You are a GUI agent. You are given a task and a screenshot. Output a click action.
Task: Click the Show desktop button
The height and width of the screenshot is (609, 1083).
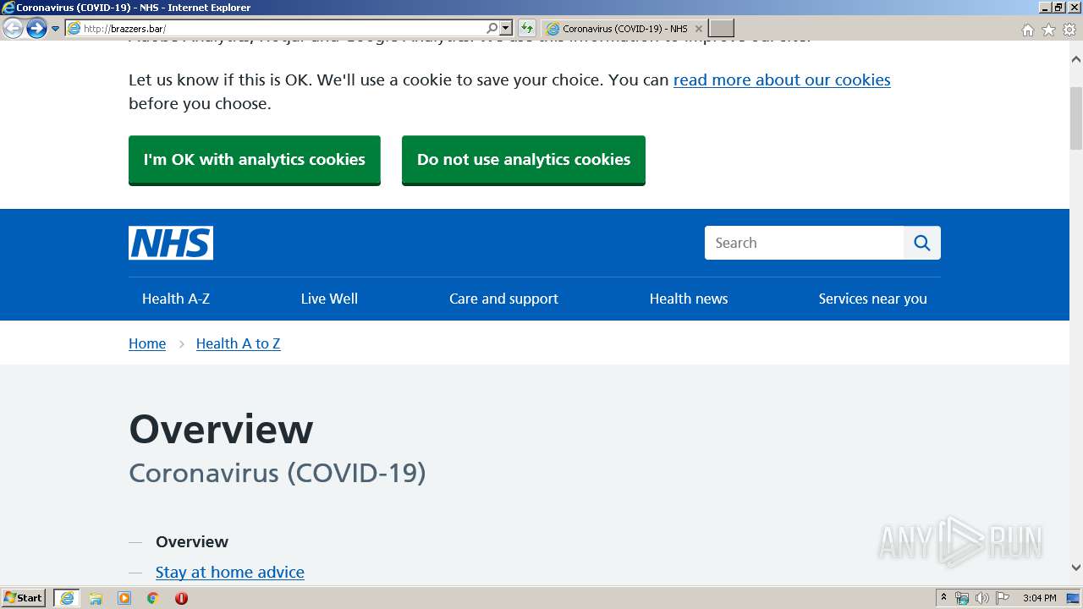tap(1074, 598)
